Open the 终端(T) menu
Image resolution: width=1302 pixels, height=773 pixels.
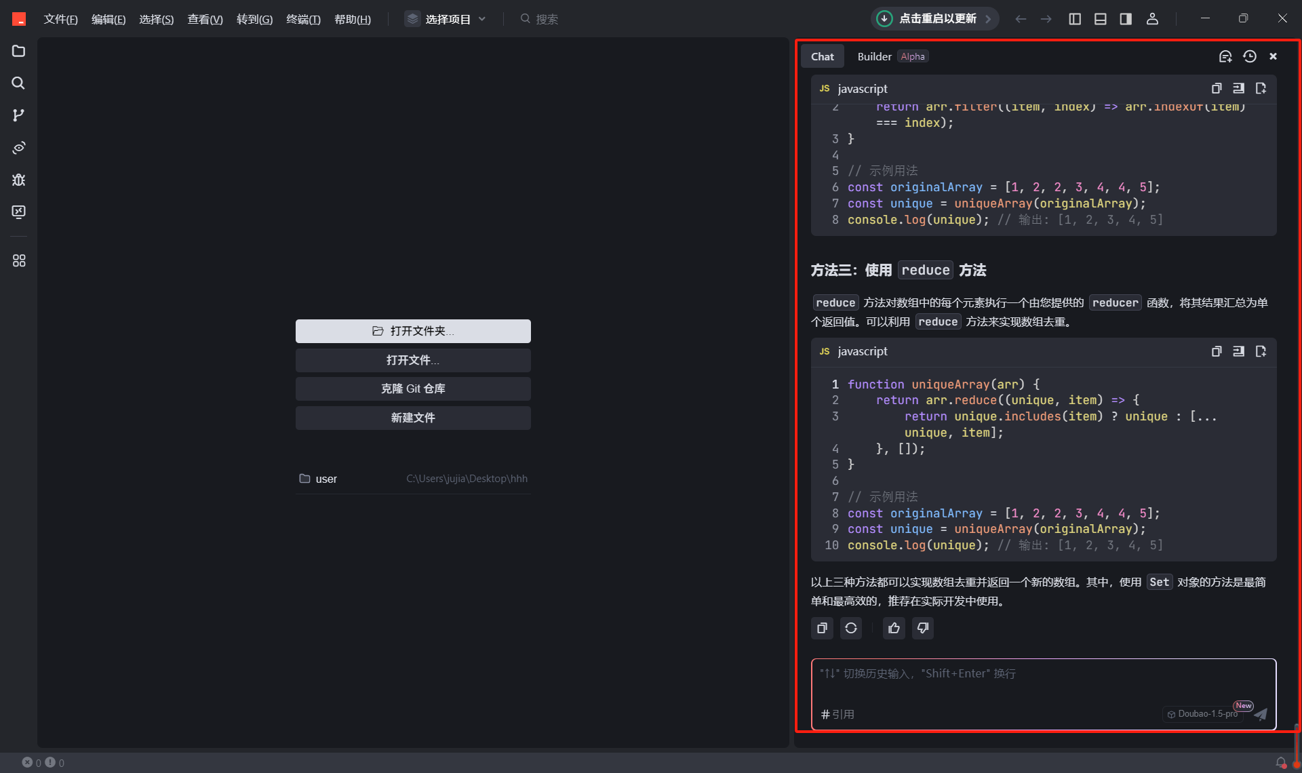click(302, 19)
